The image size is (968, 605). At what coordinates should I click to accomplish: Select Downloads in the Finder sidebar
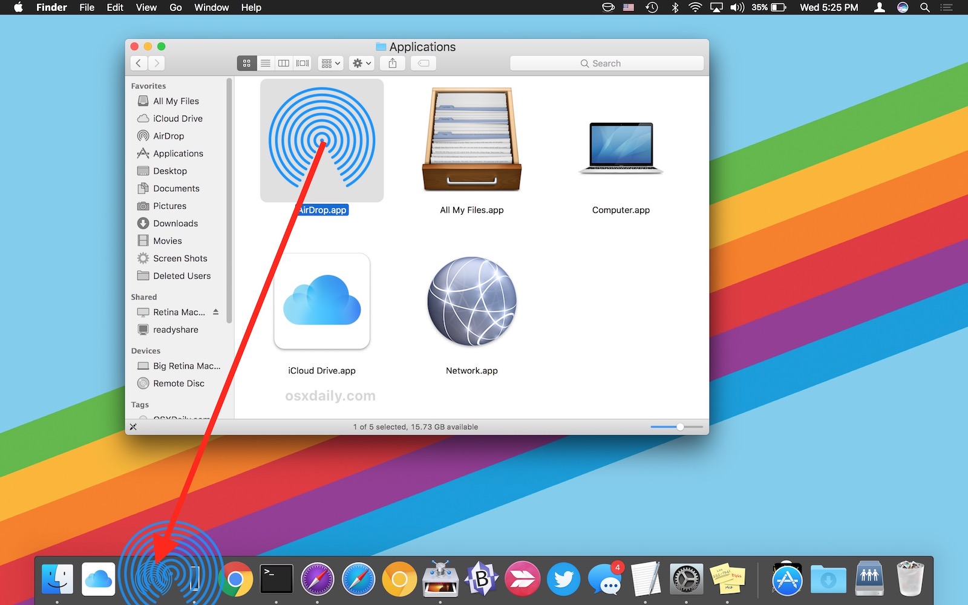click(175, 223)
